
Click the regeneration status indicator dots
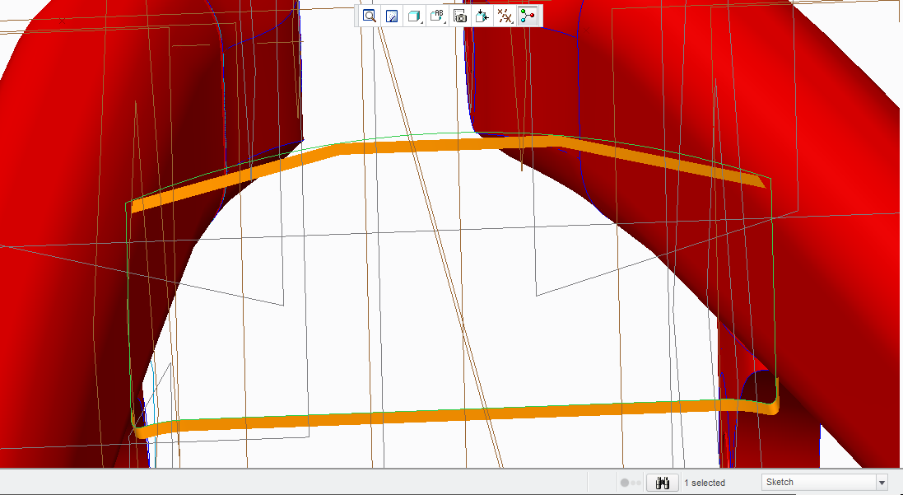tap(630, 483)
